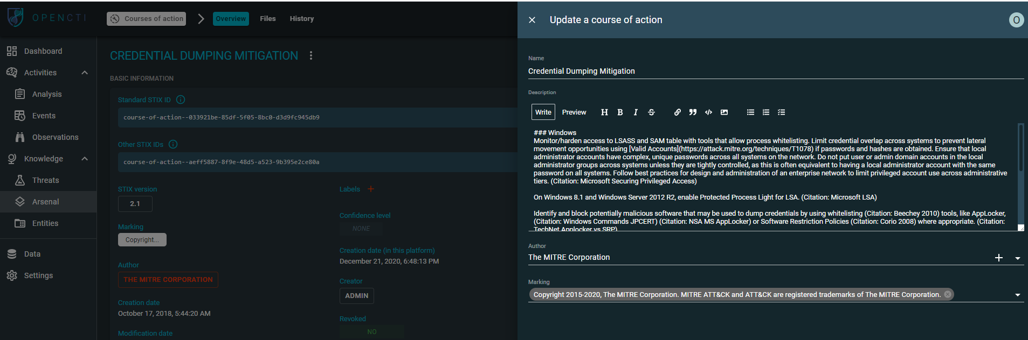Close the Update a course of action panel

pos(532,20)
